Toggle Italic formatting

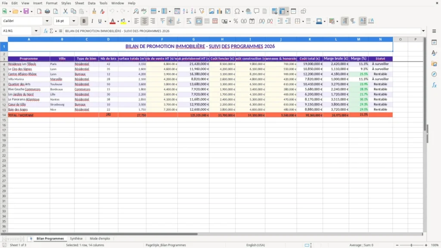[x=92, y=21]
